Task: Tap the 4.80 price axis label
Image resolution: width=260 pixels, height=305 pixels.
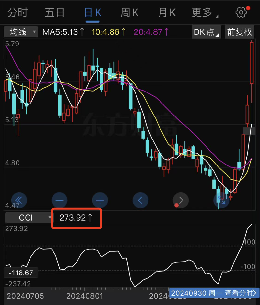Action: (12, 163)
